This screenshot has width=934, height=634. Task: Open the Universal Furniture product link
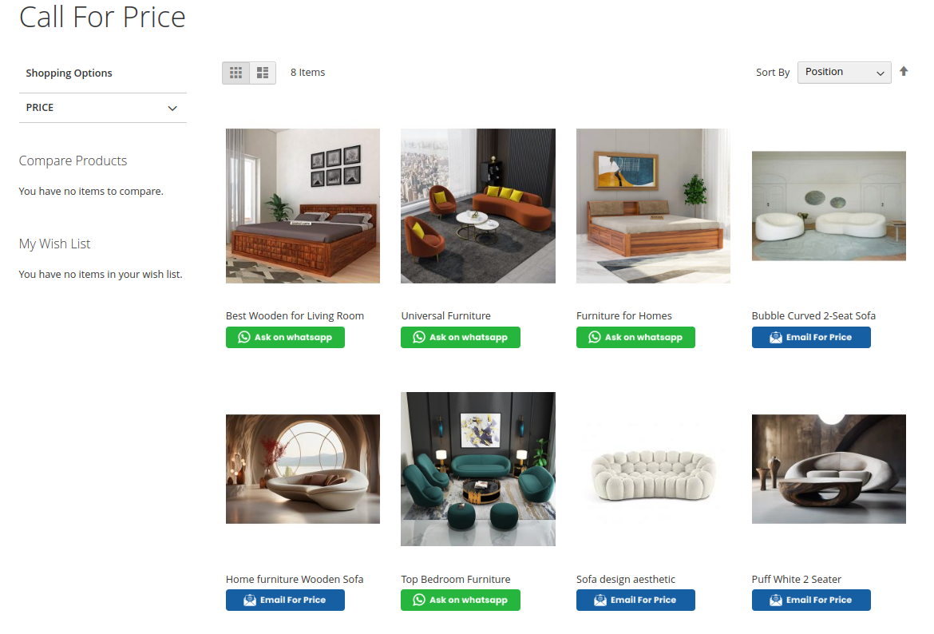[445, 316]
